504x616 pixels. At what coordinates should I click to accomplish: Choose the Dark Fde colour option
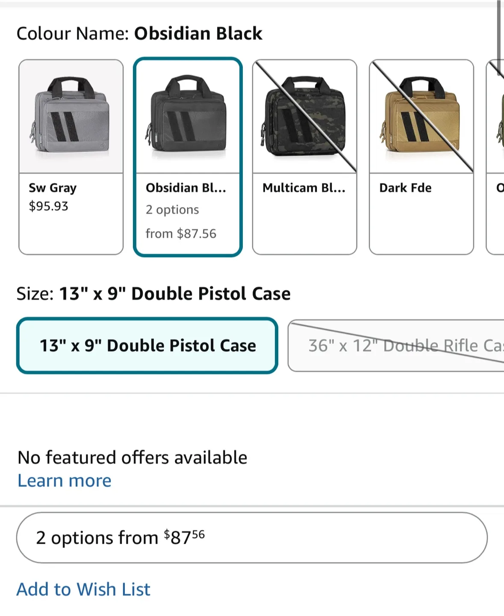coord(421,156)
